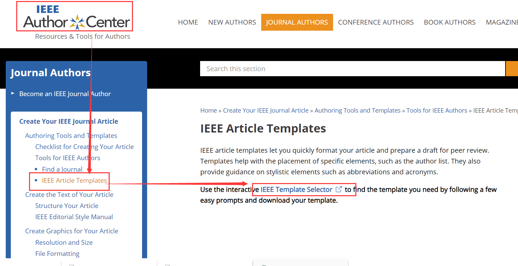Viewport: 518px width, 266px height.
Task: Click Tools for IEEE Authors breadcrumb
Action: 437,111
